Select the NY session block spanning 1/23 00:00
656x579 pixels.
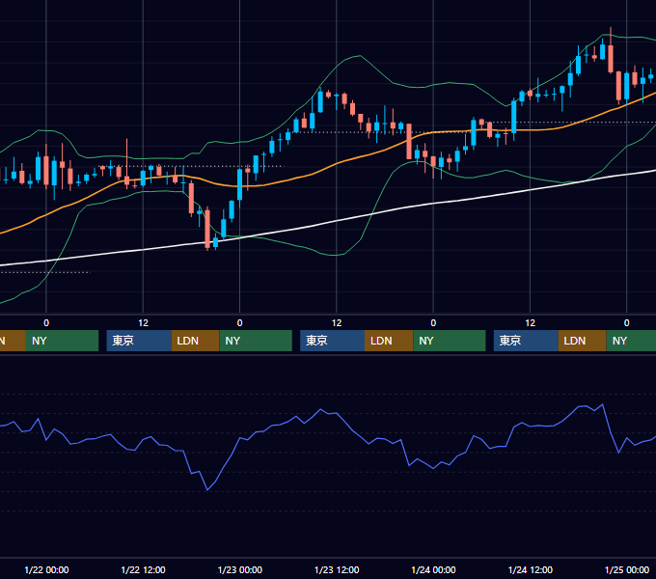tap(256, 341)
